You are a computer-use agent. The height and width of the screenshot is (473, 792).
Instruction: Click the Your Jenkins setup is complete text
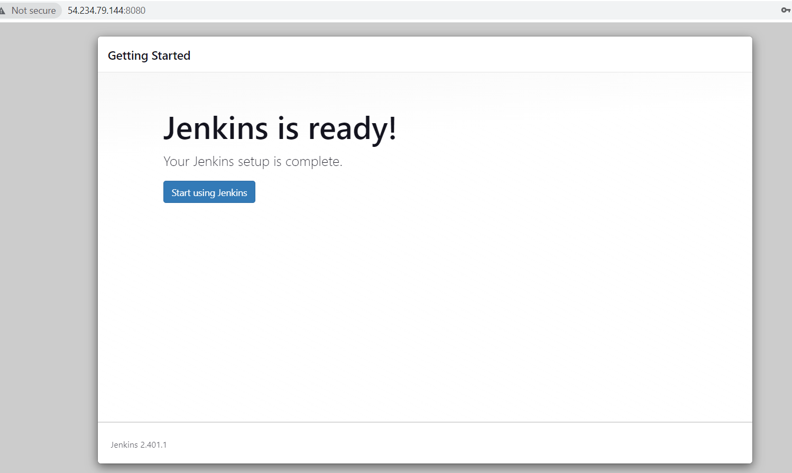(x=253, y=161)
